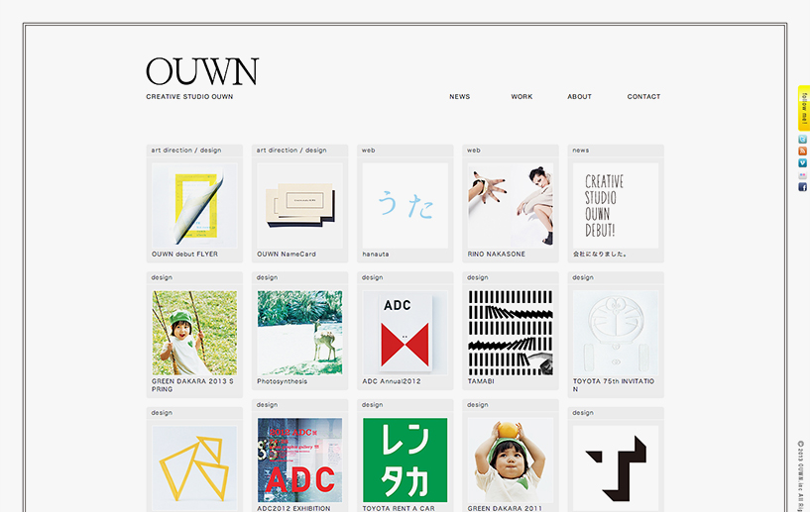Click 'design' tag above TOYOTA RENT A CAR card
Viewport: 810px width, 512px height.
pyautogui.click(x=373, y=405)
